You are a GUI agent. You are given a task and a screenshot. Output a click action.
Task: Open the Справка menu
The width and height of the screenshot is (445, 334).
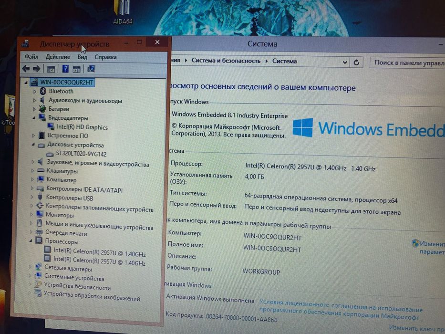point(105,57)
